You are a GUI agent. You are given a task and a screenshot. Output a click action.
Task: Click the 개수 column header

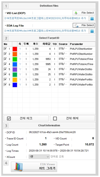tap(34, 44)
